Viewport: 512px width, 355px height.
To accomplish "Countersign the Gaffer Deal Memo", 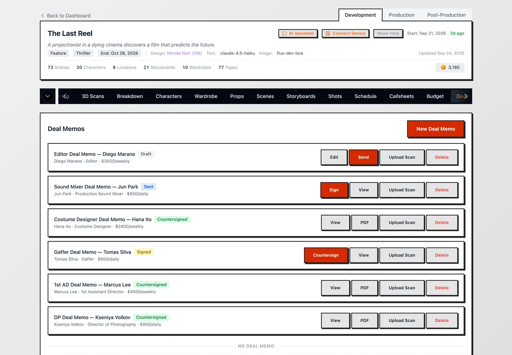I will tap(326, 255).
